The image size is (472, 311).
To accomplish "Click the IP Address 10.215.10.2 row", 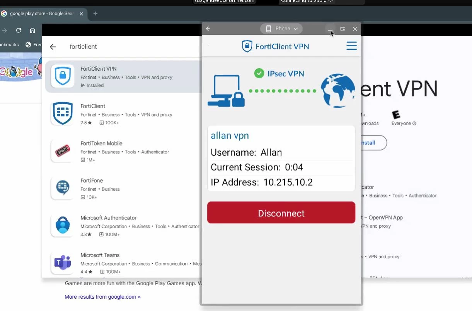I will pos(281,183).
